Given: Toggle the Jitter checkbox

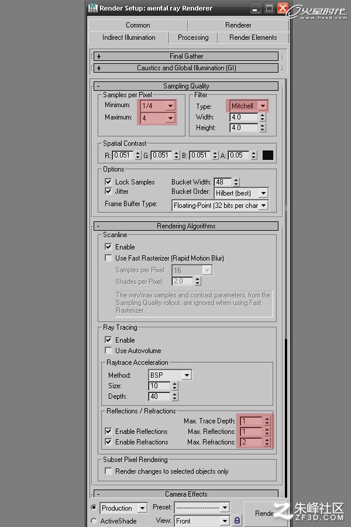Looking at the screenshot, I should tap(108, 191).
